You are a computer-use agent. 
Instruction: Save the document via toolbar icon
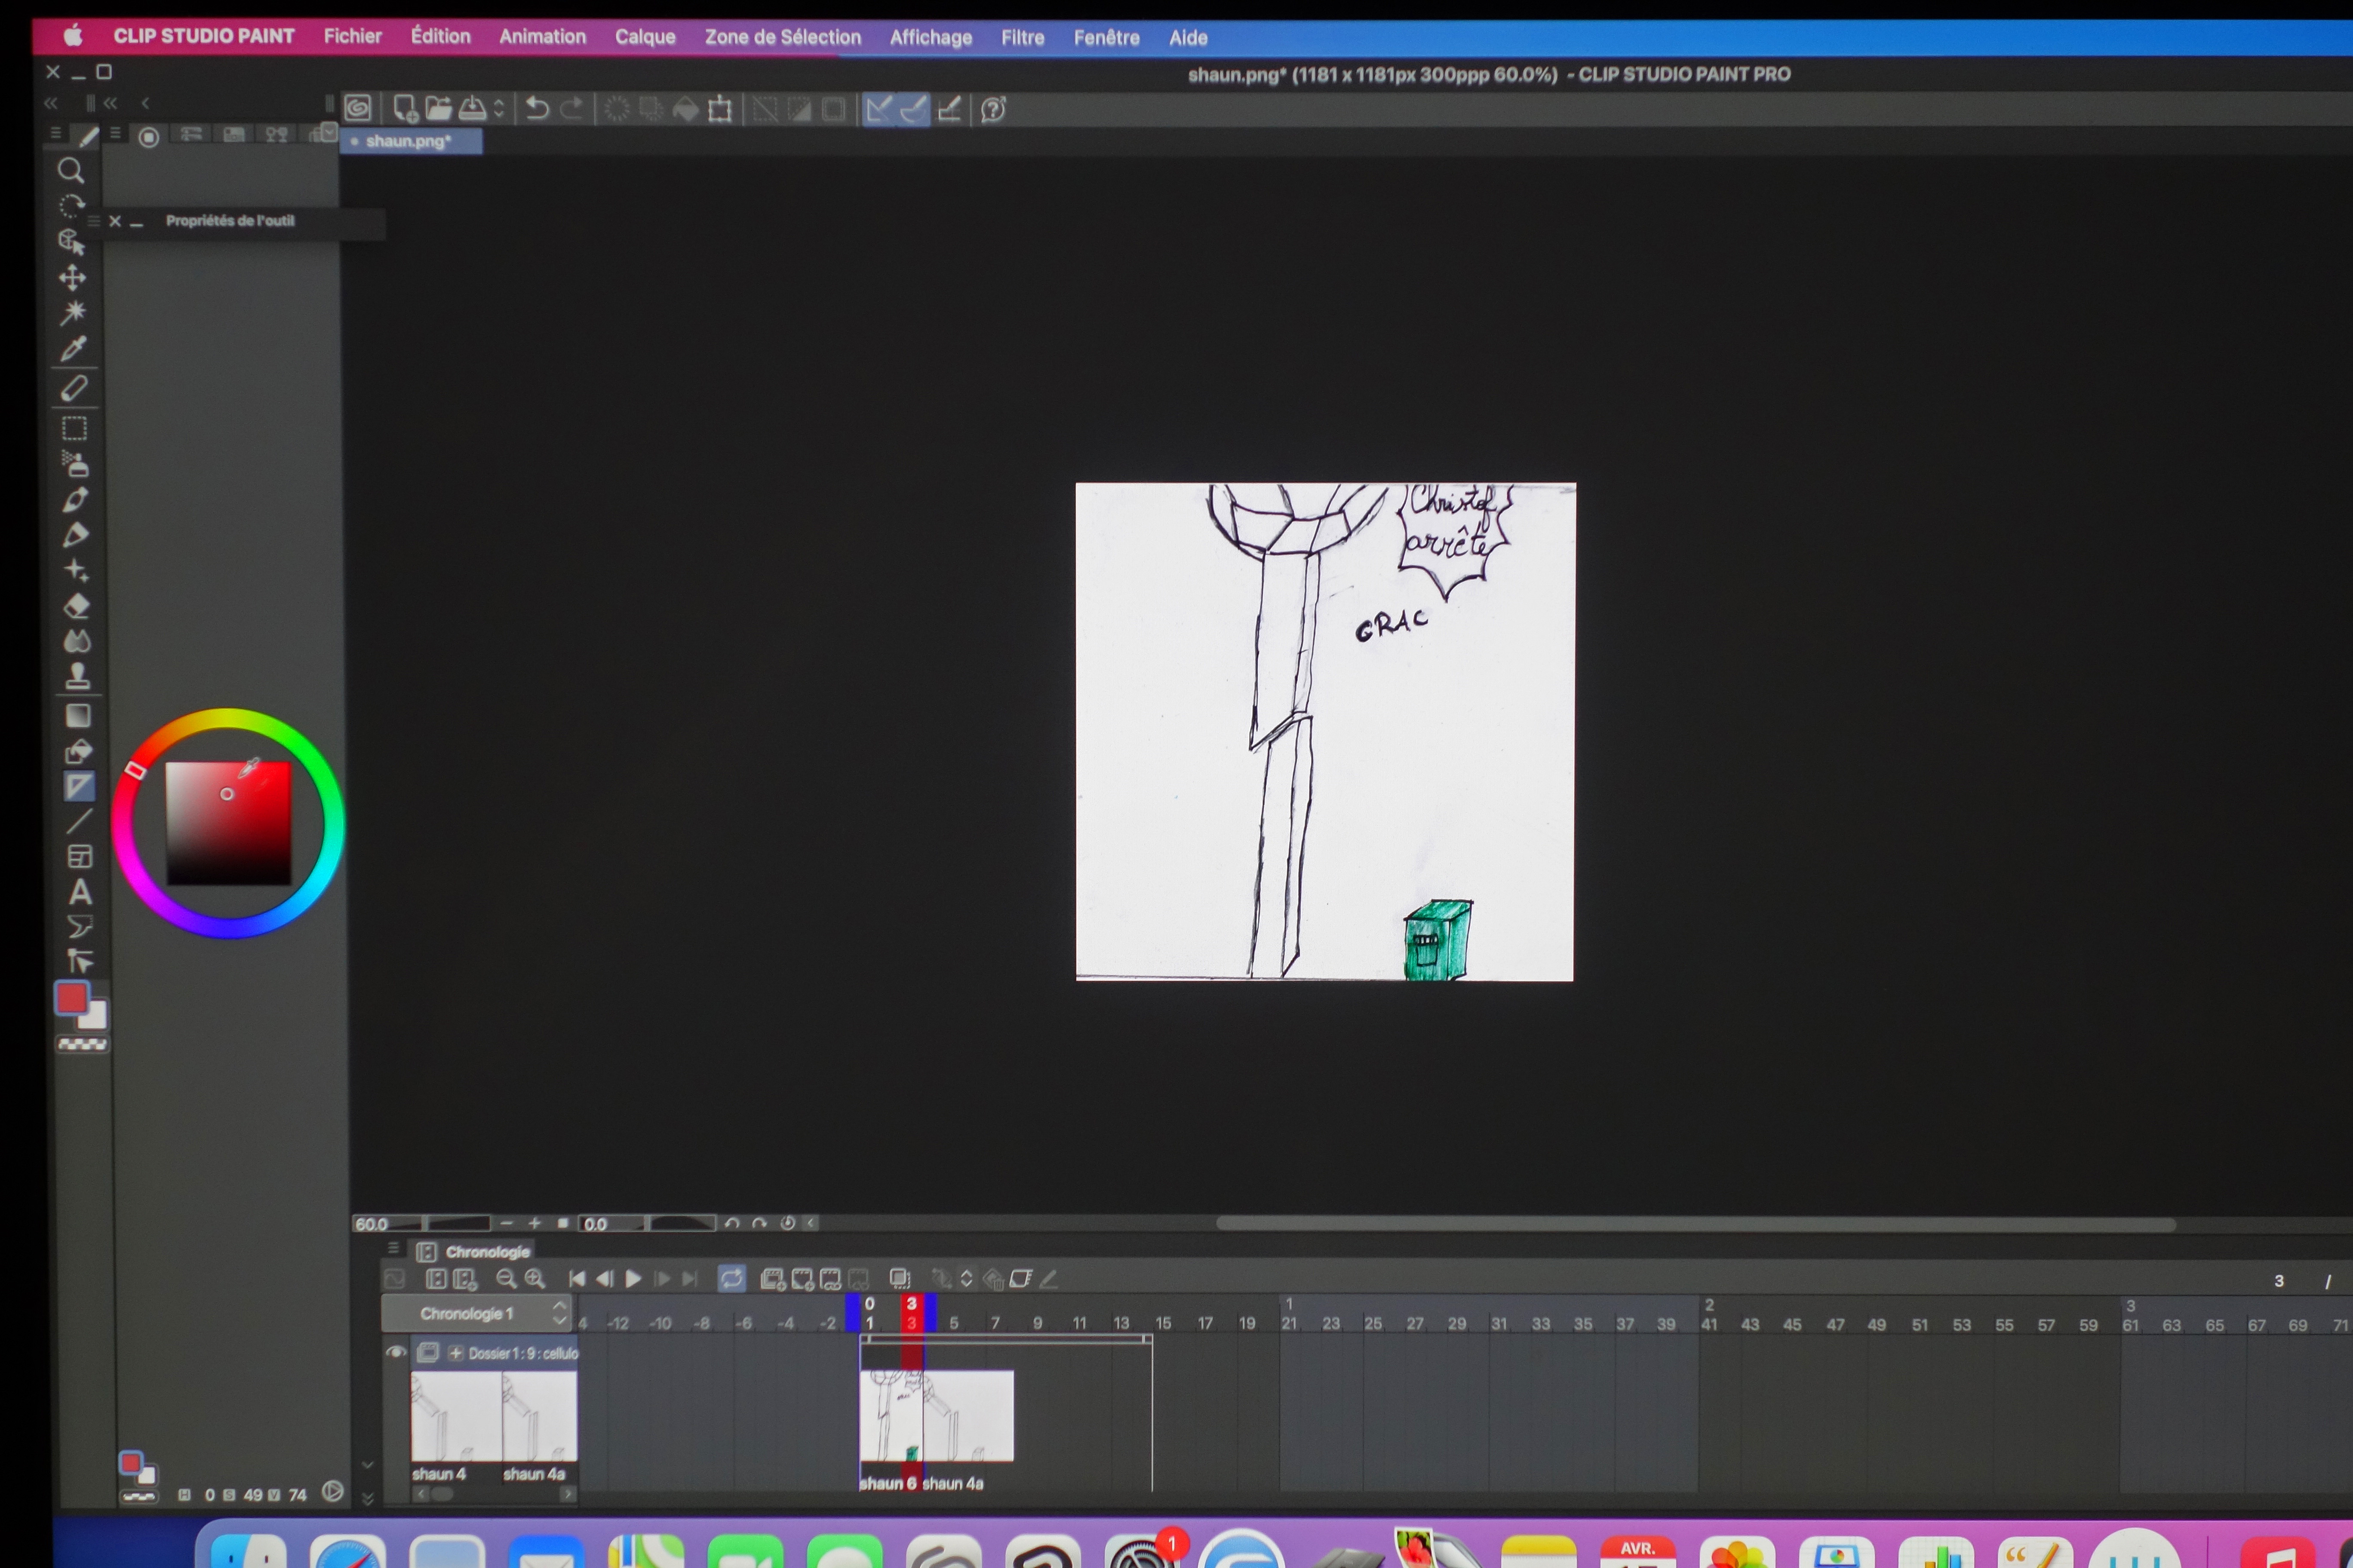pos(472,108)
